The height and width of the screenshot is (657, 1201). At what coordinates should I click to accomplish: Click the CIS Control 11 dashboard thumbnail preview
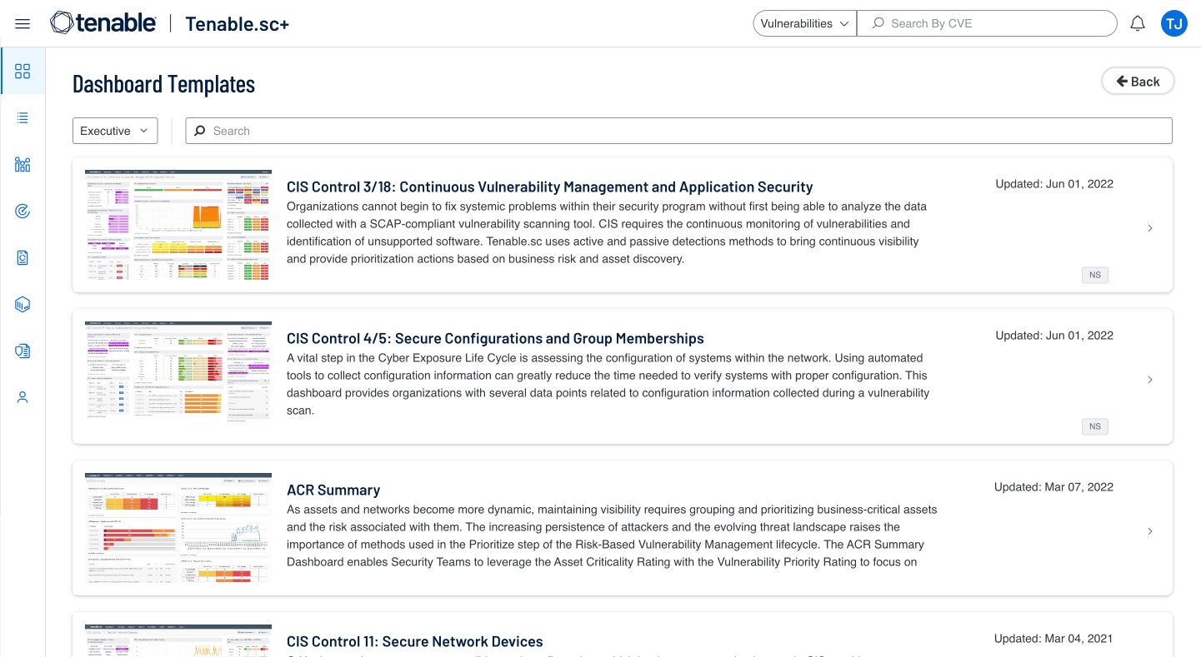coord(178,641)
